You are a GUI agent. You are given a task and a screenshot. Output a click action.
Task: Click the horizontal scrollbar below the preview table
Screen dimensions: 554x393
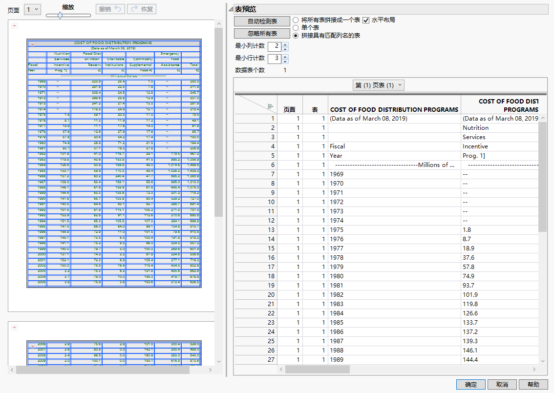pyautogui.click(x=318, y=370)
